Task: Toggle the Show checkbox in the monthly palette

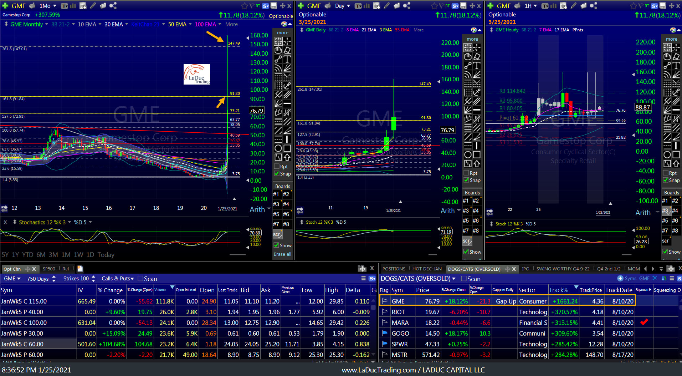Action: coord(276,245)
